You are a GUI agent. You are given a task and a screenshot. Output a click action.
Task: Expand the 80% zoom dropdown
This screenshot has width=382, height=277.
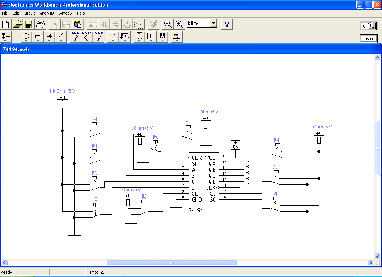coord(214,23)
